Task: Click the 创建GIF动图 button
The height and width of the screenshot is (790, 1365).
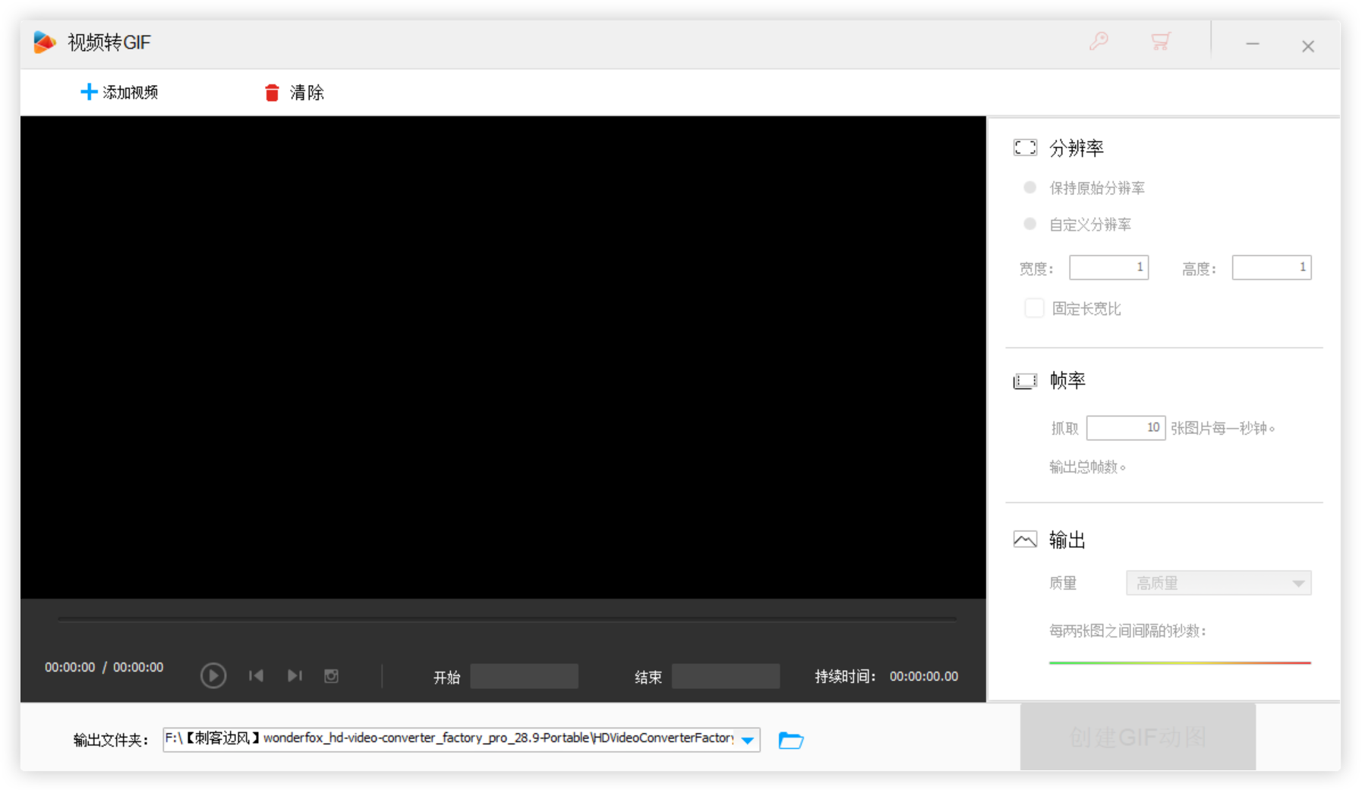Action: point(1137,737)
